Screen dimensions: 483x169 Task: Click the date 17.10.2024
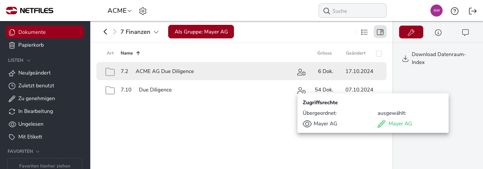point(359,71)
